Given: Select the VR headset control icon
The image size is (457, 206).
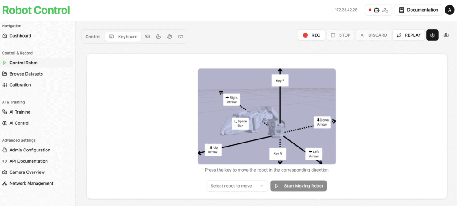Looking at the screenshot, I should pyautogui.click(x=181, y=37).
